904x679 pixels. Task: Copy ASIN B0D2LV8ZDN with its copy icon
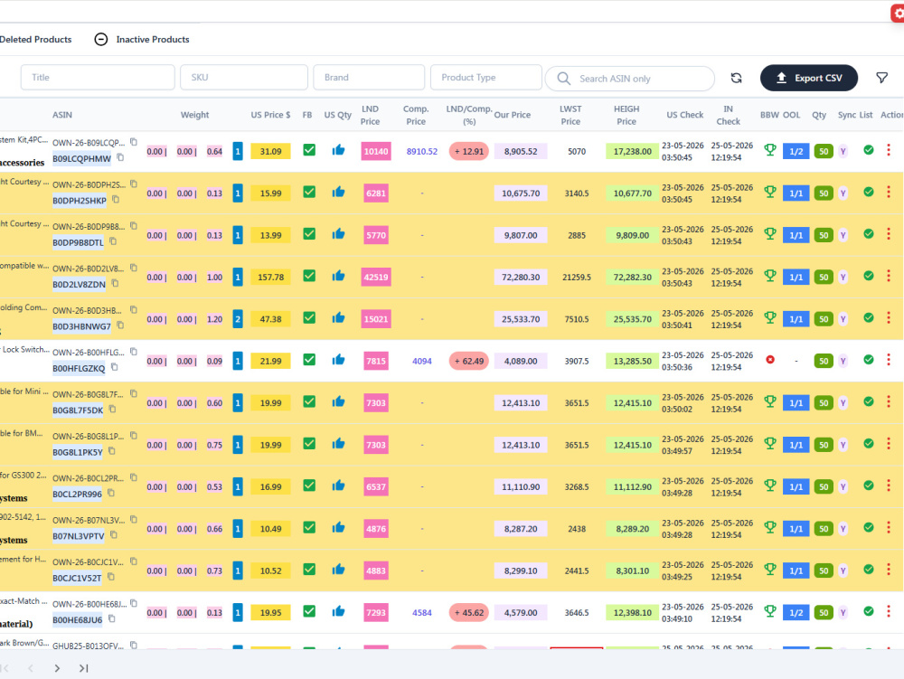115,283
